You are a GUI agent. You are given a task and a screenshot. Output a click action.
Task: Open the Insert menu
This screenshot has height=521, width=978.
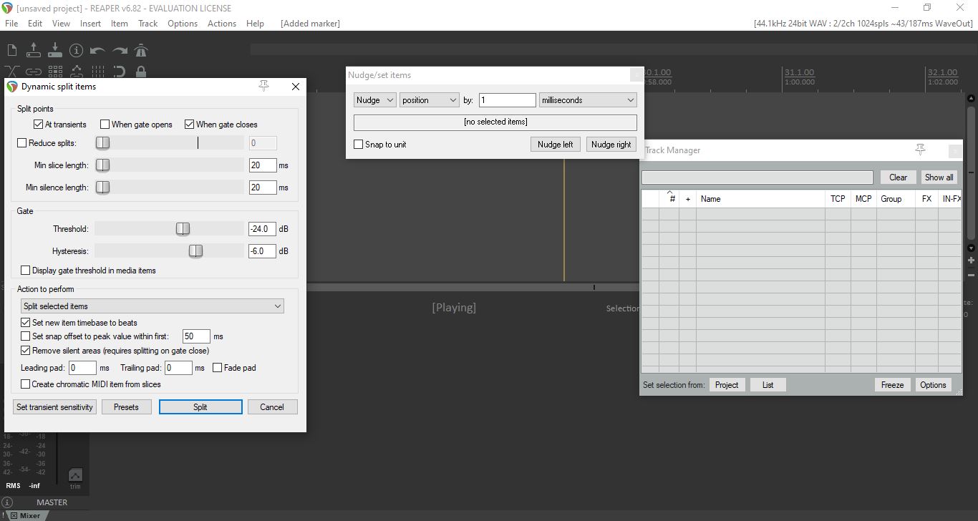tap(90, 23)
